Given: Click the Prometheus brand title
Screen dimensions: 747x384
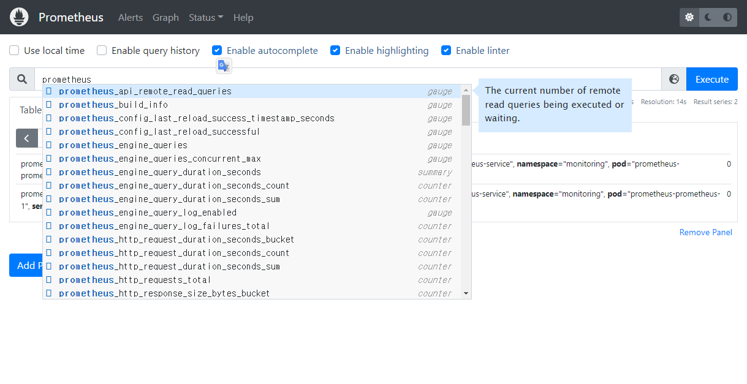Looking at the screenshot, I should 71,17.
